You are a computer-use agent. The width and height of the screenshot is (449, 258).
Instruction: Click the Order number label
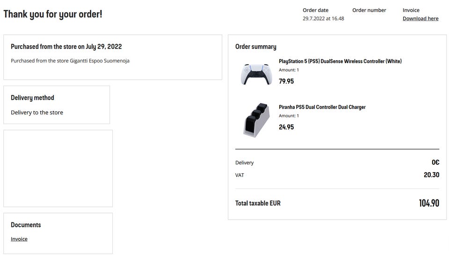click(x=369, y=10)
